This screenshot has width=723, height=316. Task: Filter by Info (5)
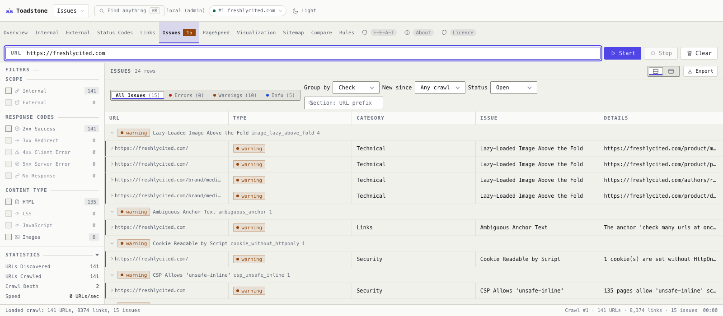pos(280,95)
